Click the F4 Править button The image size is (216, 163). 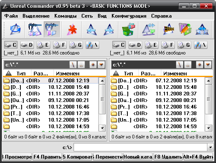point(47,157)
